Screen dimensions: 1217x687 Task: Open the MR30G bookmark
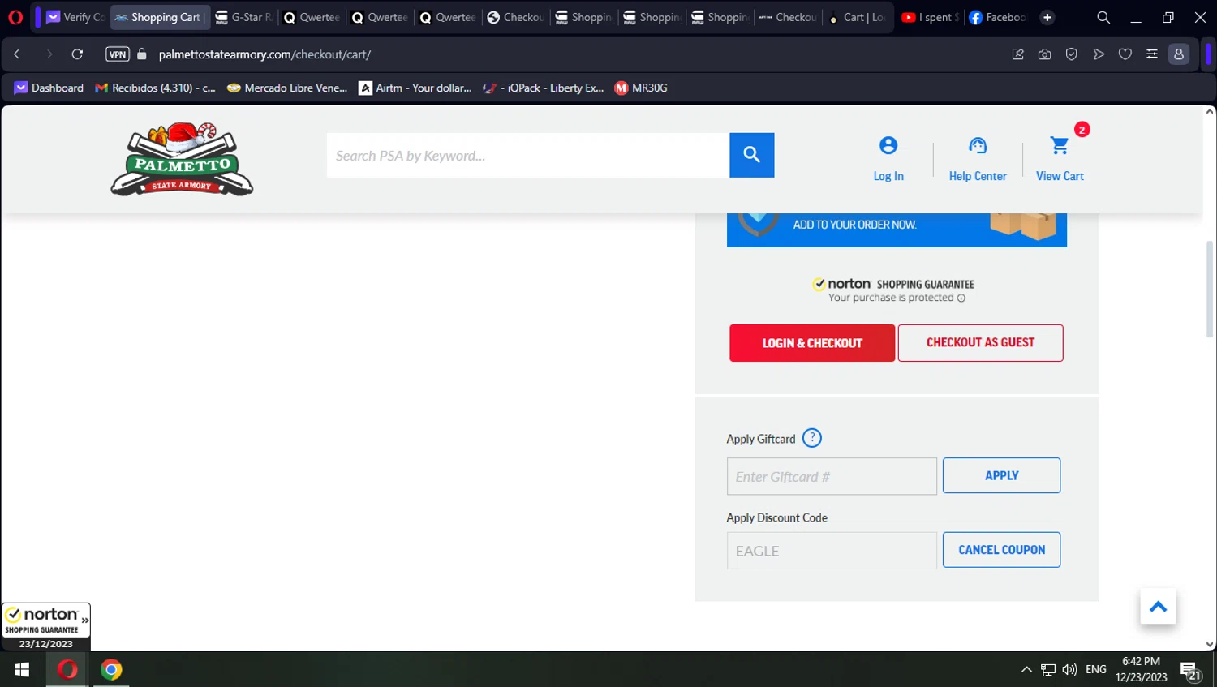pyautogui.click(x=641, y=88)
